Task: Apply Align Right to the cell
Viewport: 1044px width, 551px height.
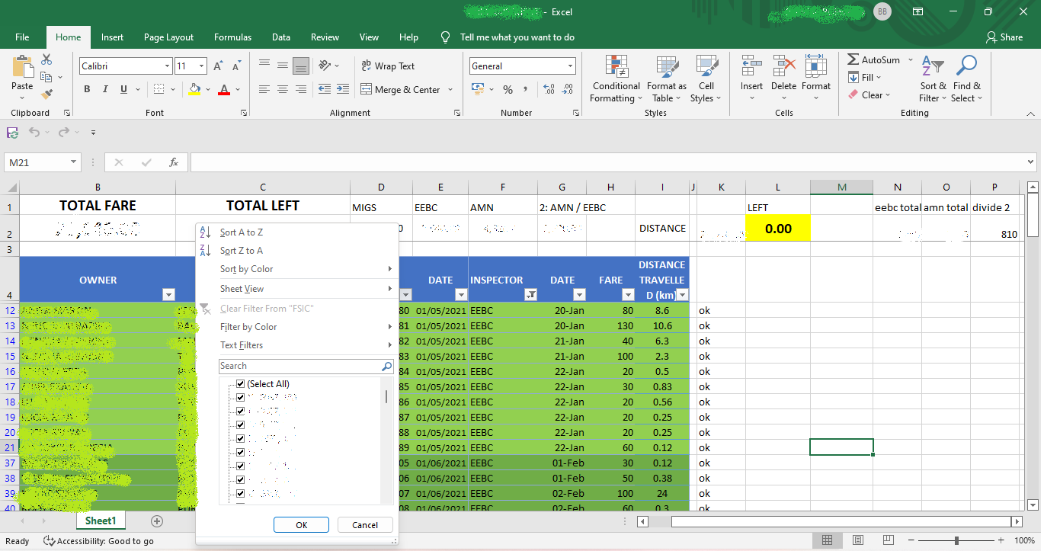Action: coord(300,89)
